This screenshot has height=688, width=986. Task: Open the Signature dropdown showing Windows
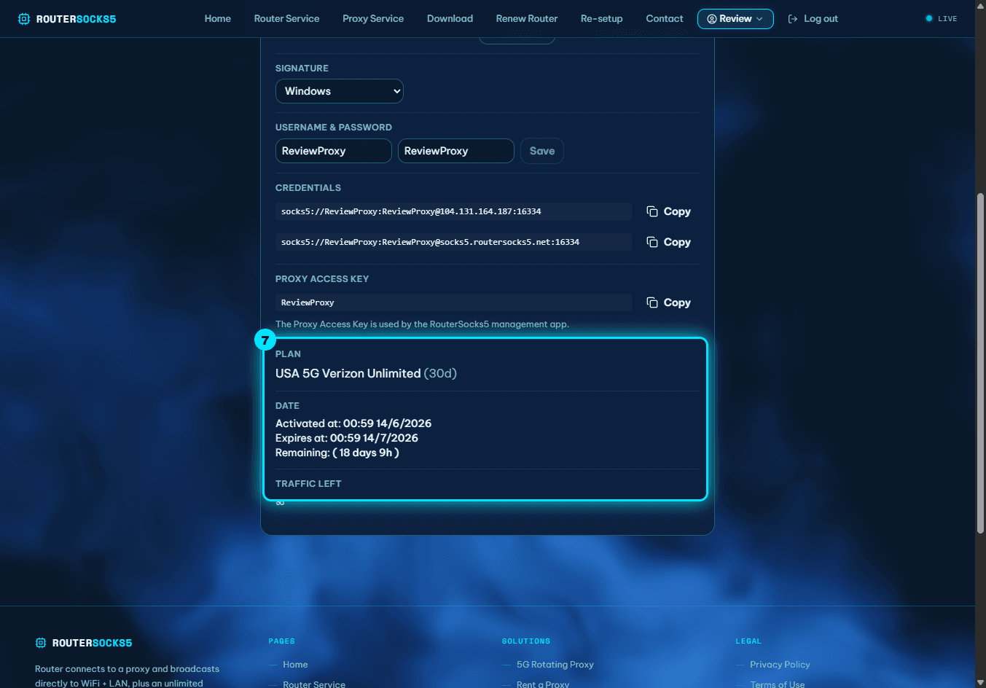[x=340, y=91]
